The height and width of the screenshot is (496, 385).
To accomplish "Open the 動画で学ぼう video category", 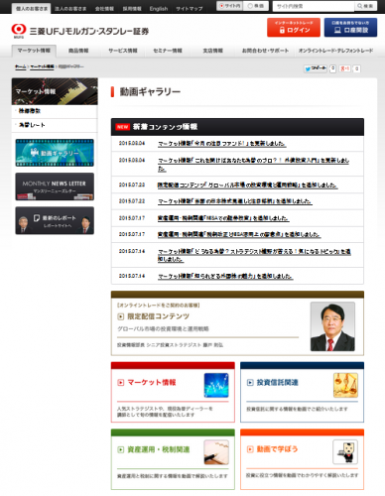I will pos(302,459).
